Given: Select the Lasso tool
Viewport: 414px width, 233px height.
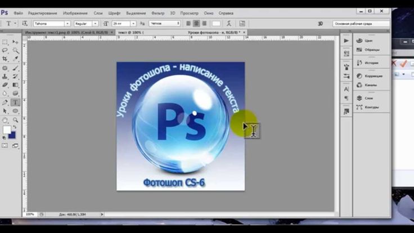Looking at the screenshot, I should (x=4, y=50).
